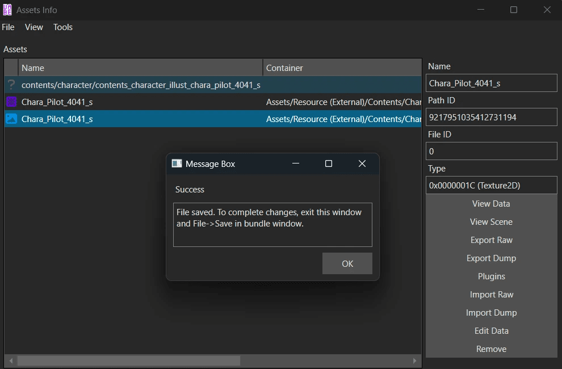Close the Message Box dialog
This screenshot has width=562, height=369.
362,163
